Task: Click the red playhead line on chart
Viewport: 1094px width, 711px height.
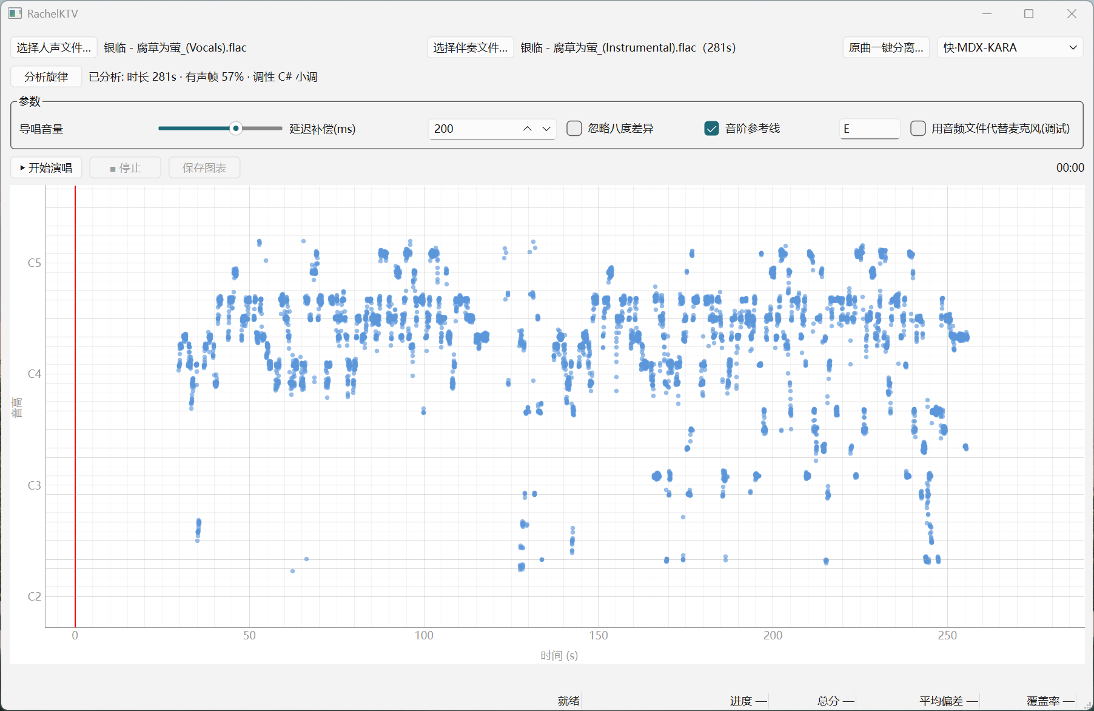Action: click(75, 406)
